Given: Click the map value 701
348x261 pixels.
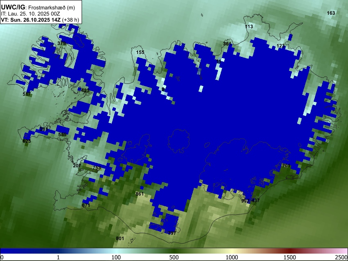Looking at the screenshot, I should [286, 166].
